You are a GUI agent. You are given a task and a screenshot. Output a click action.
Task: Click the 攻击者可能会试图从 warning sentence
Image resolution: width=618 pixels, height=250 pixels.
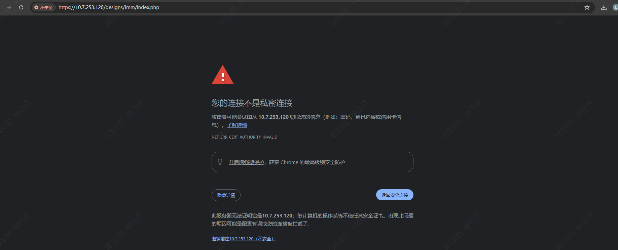click(306, 121)
